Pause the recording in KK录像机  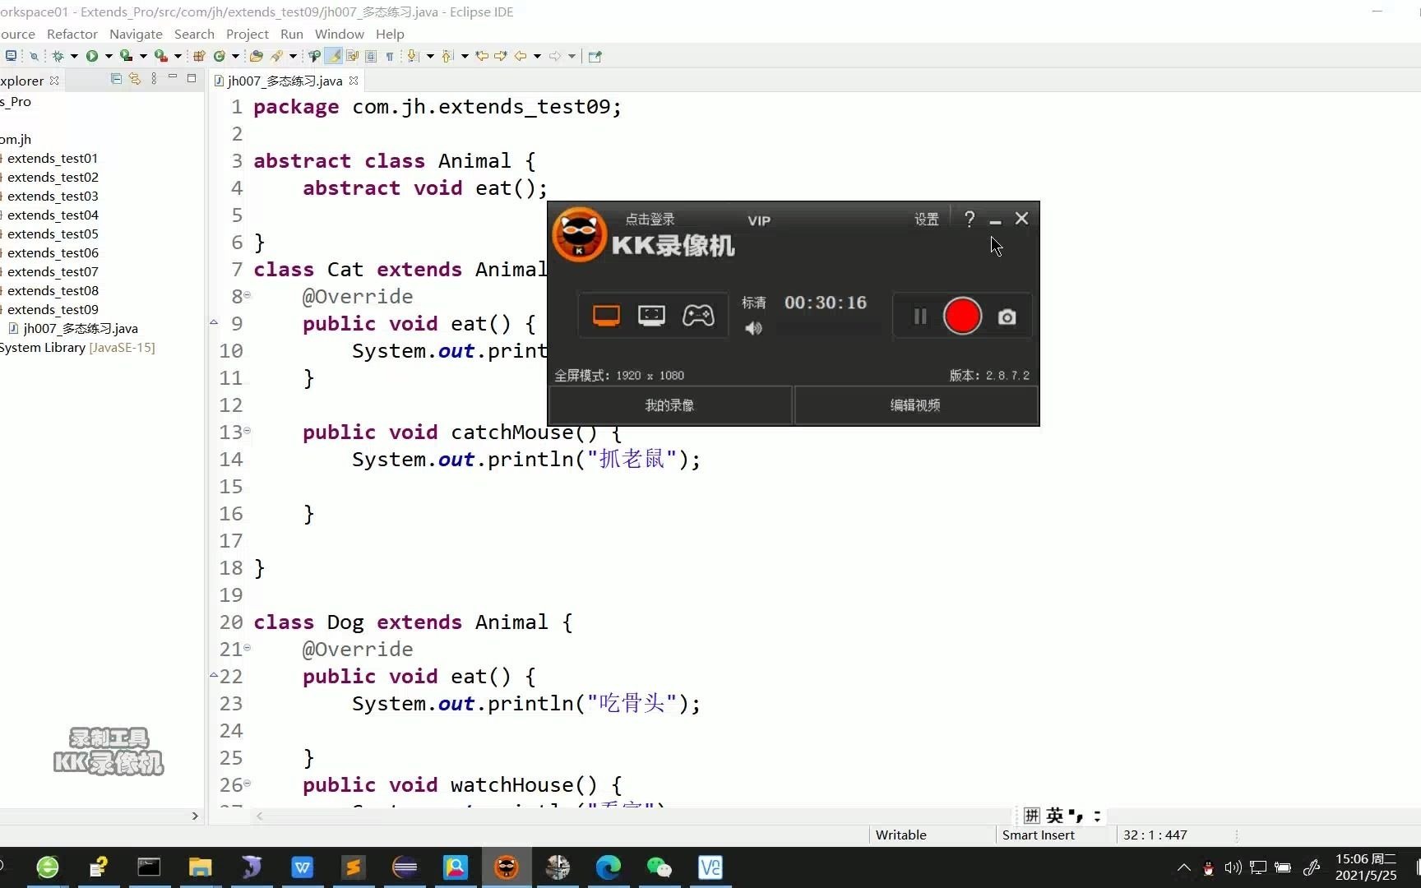coord(920,317)
